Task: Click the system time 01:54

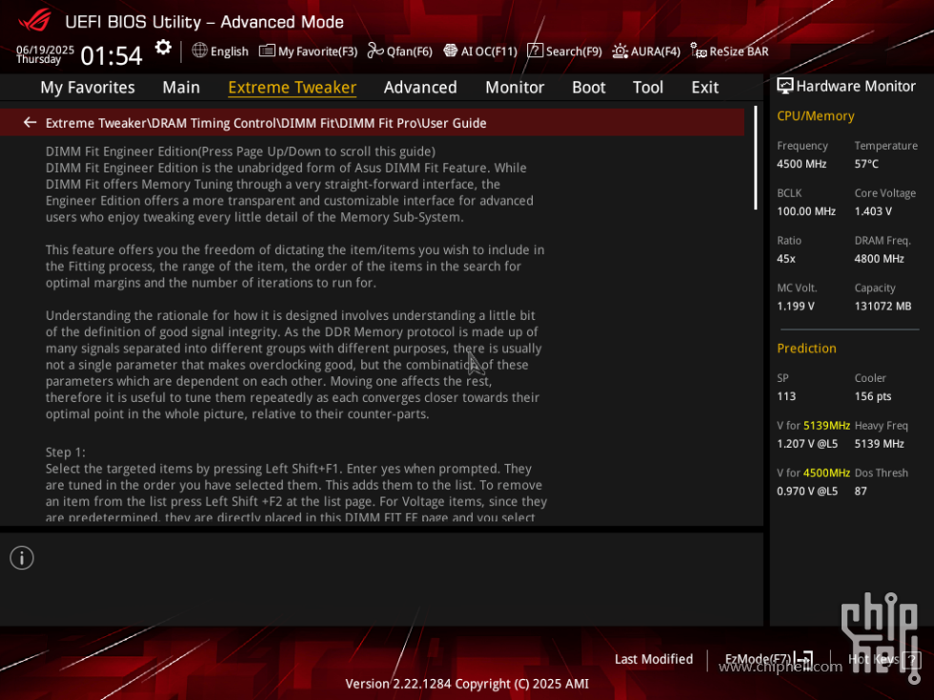Action: (112, 56)
